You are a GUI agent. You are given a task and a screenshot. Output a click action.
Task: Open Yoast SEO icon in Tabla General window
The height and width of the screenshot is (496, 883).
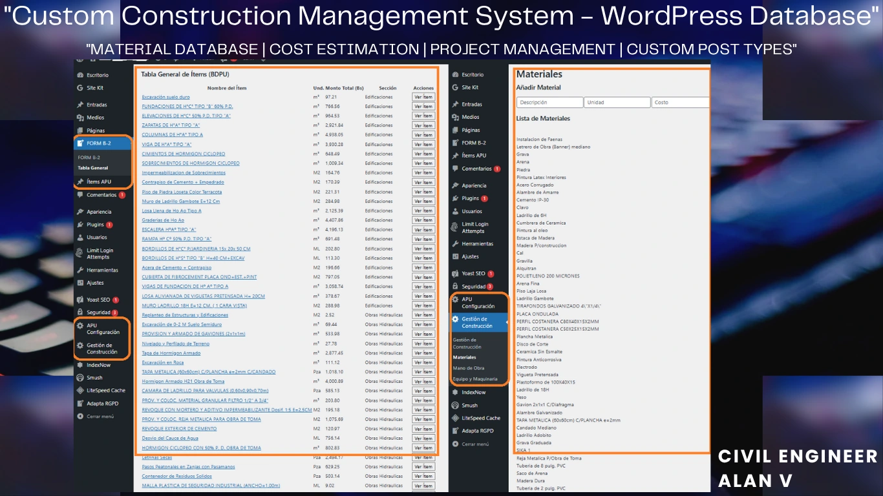coord(80,300)
